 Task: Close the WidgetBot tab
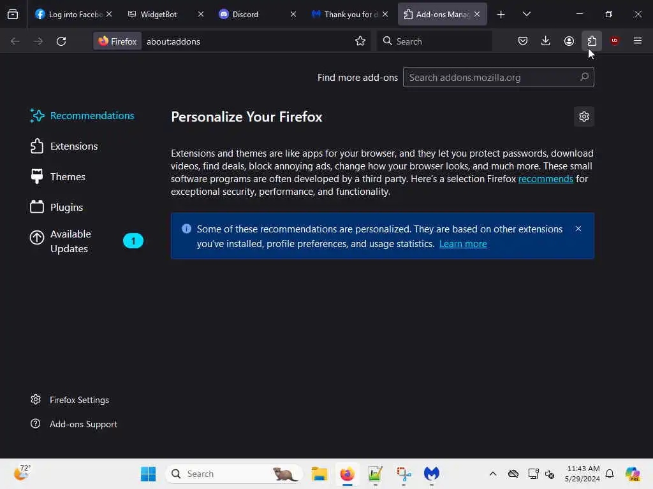pyautogui.click(x=201, y=14)
